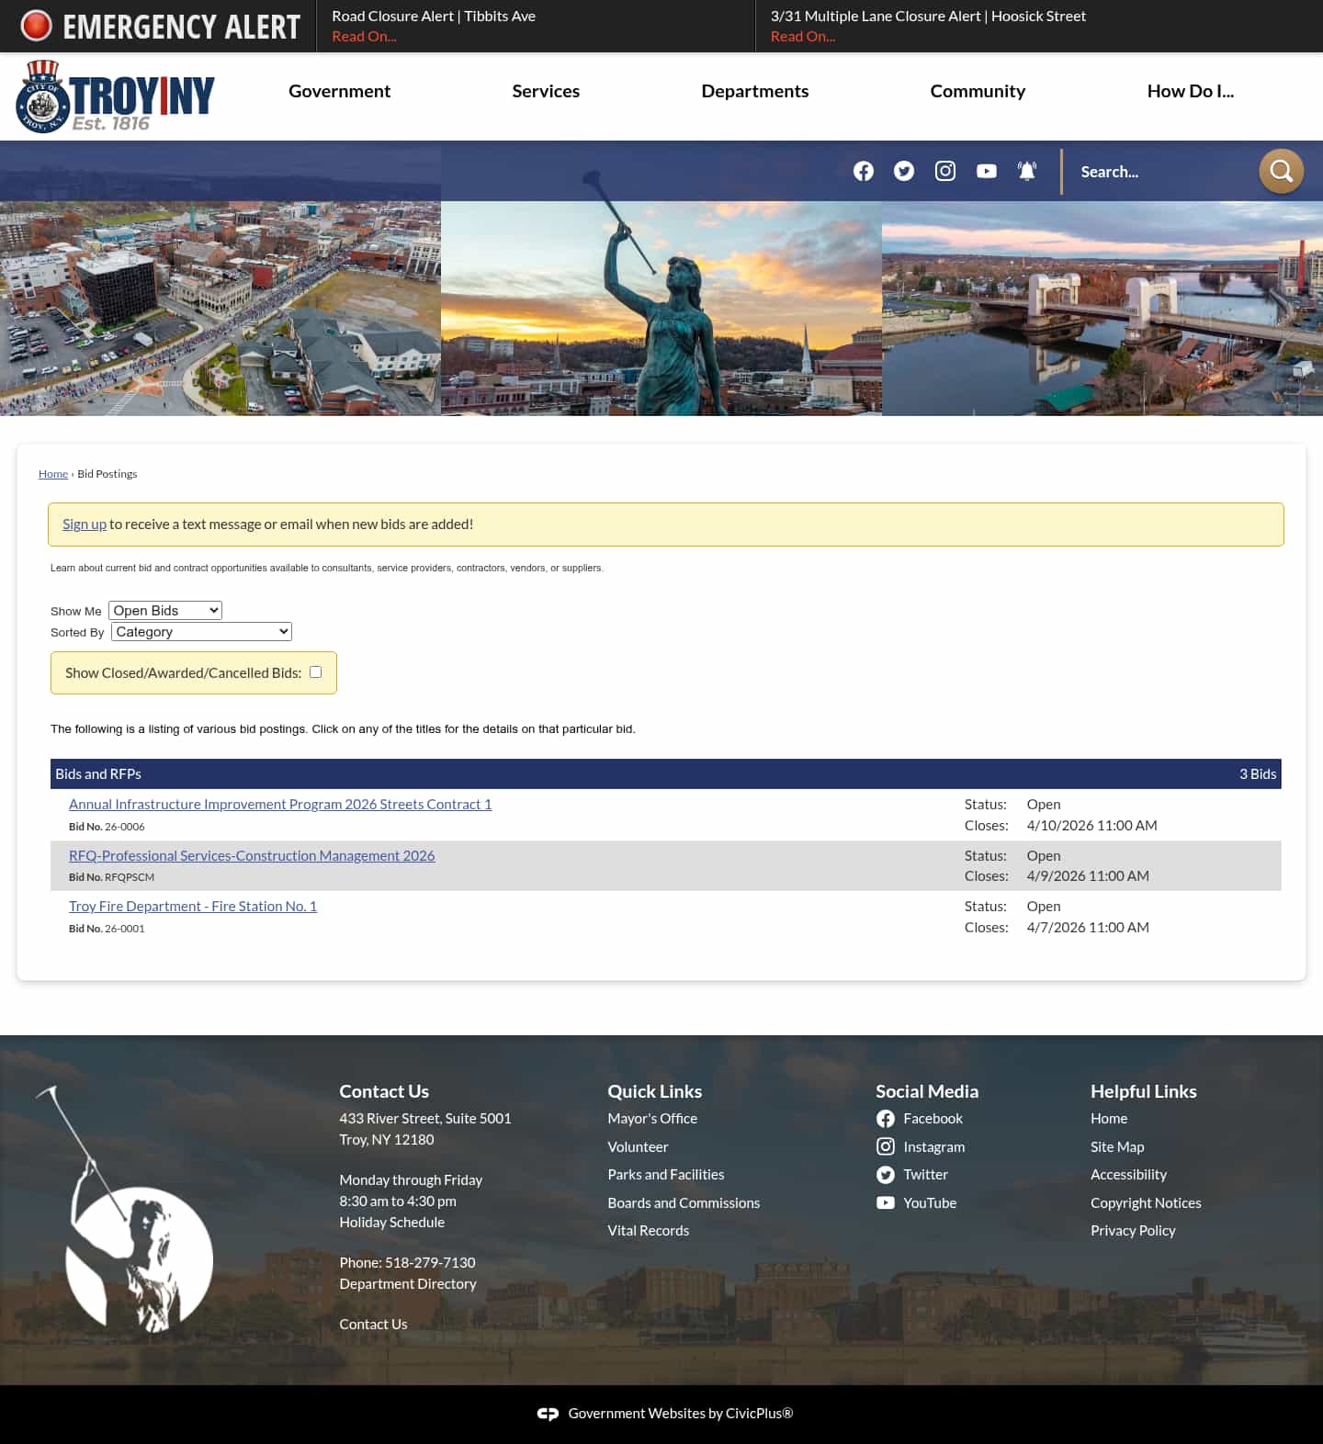Screen dimensions: 1323x1444
Task: Click the Contact Us link below the phone number
Action: click(373, 1325)
